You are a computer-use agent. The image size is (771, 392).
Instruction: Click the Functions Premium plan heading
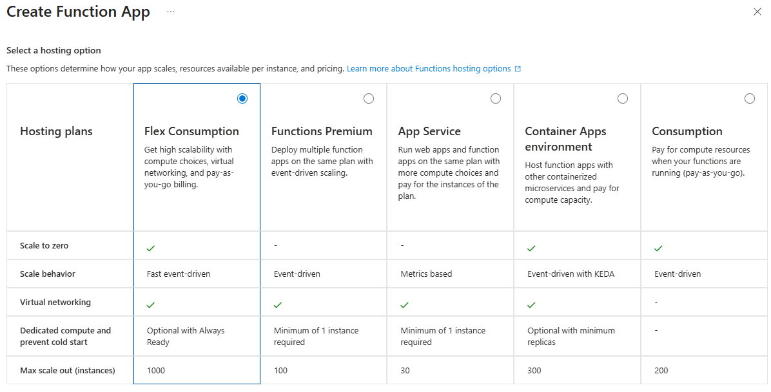coord(322,131)
